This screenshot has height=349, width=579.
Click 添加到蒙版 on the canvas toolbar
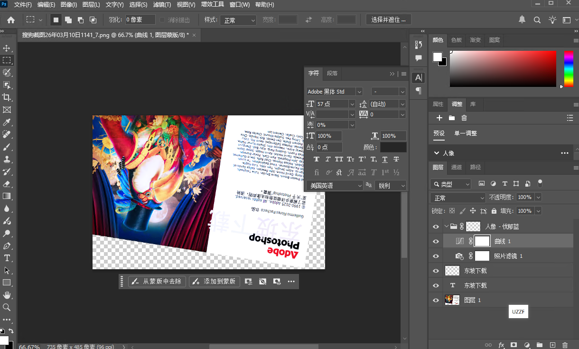(x=214, y=281)
